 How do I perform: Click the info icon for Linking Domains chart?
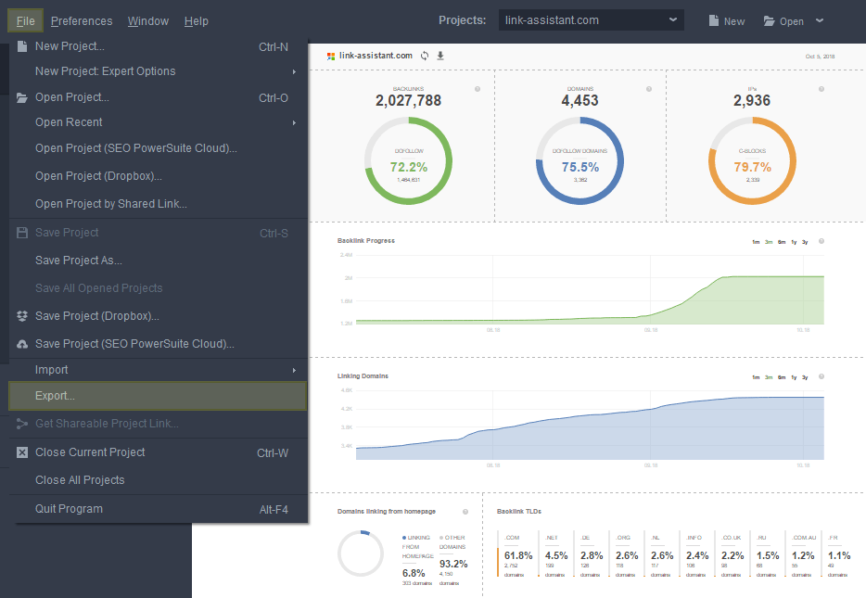pos(821,376)
